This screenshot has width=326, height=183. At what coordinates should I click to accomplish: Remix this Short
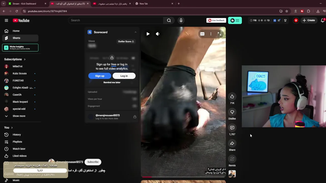(x=232, y=159)
